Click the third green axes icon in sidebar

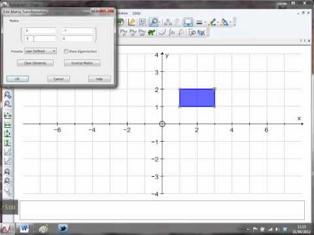[x=8, y=133]
